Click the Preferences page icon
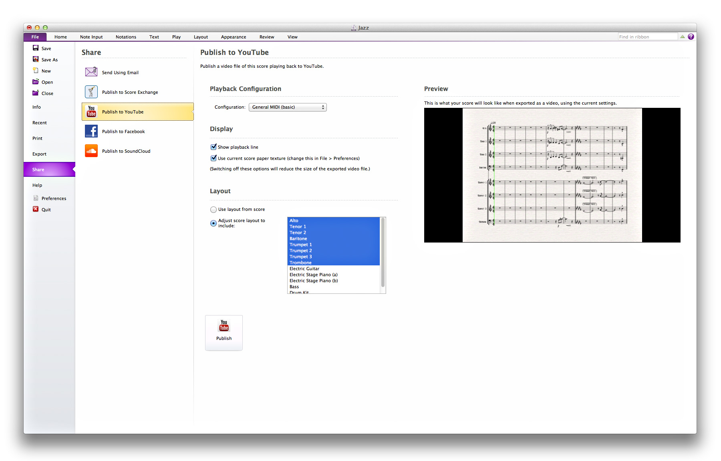 [36, 198]
